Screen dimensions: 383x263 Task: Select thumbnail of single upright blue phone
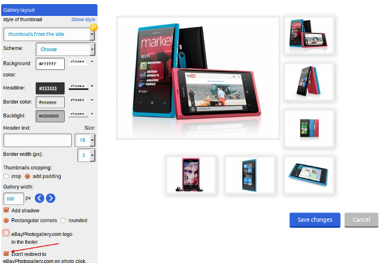point(250,175)
